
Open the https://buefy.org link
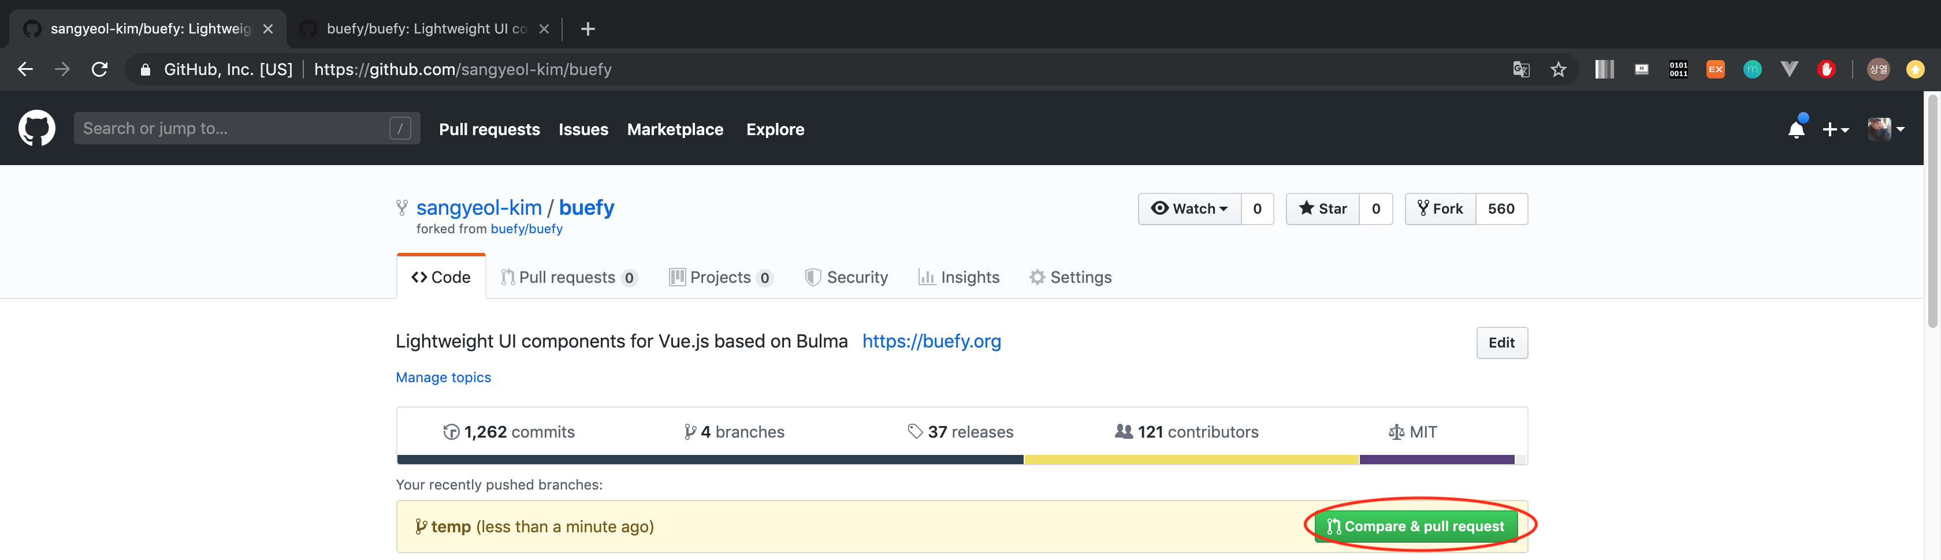click(x=931, y=341)
